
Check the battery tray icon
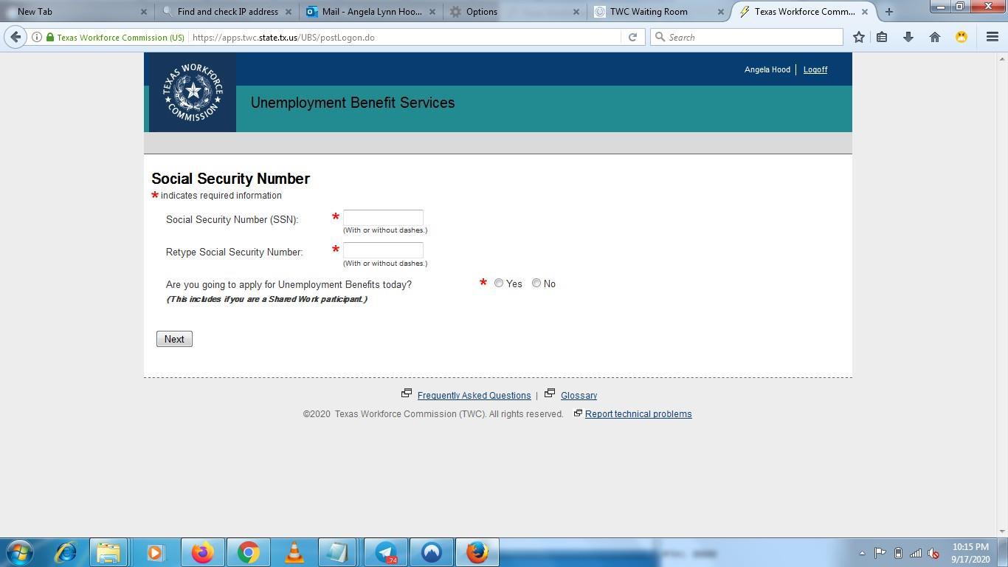(x=898, y=553)
